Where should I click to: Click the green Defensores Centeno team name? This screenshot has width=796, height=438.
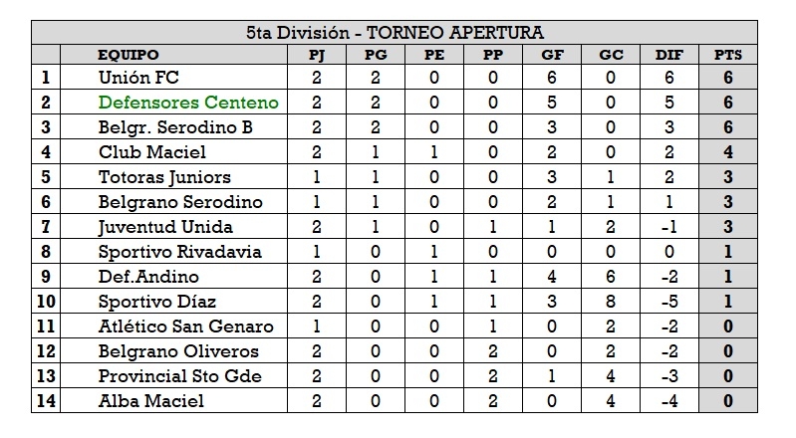pos(188,103)
